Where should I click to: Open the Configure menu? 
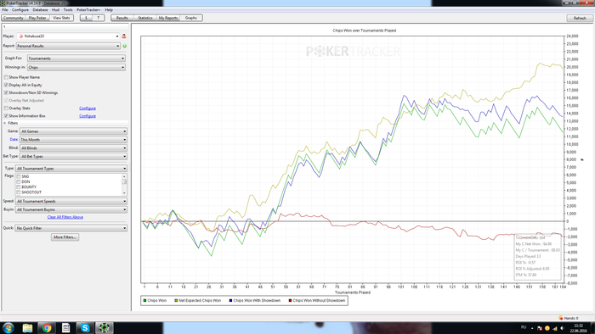click(20, 10)
